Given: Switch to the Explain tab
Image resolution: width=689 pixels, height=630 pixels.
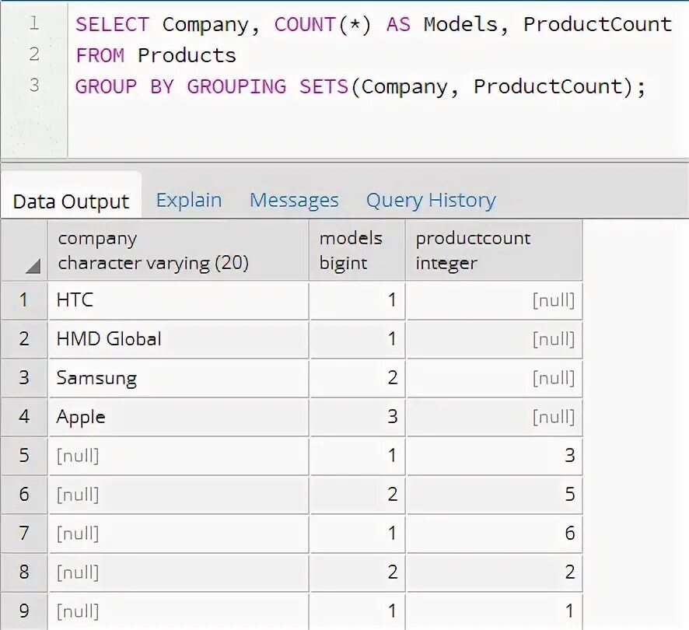Looking at the screenshot, I should pyautogui.click(x=188, y=200).
